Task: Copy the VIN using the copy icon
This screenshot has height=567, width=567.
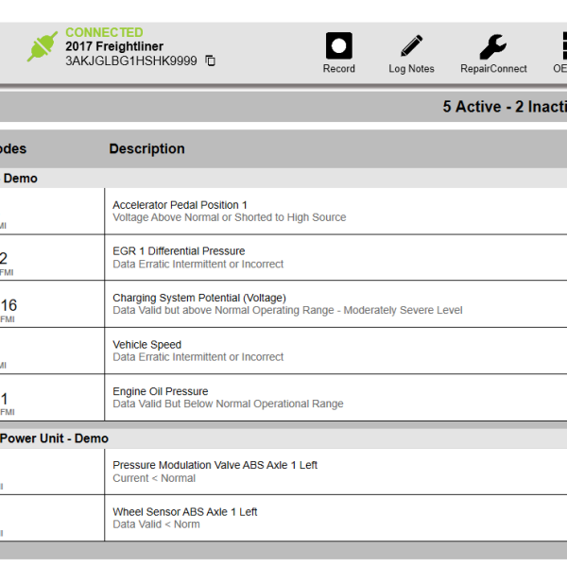Action: click(x=211, y=60)
